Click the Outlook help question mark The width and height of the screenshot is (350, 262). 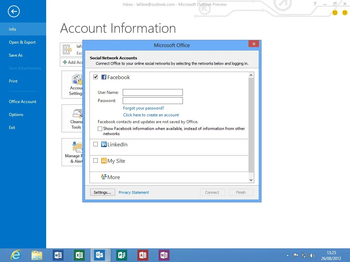tap(315, 4)
